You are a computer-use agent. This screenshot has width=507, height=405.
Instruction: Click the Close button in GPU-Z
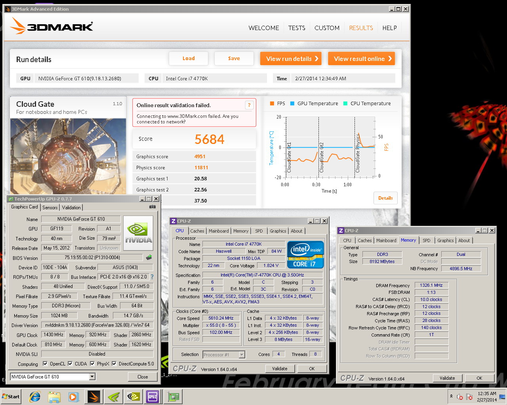click(143, 377)
